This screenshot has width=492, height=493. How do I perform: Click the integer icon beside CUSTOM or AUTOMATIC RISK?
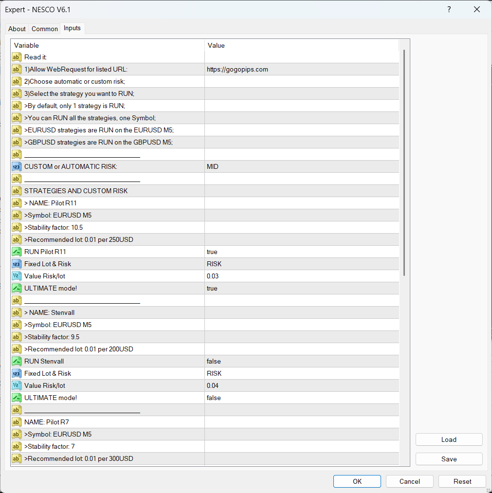17,166
